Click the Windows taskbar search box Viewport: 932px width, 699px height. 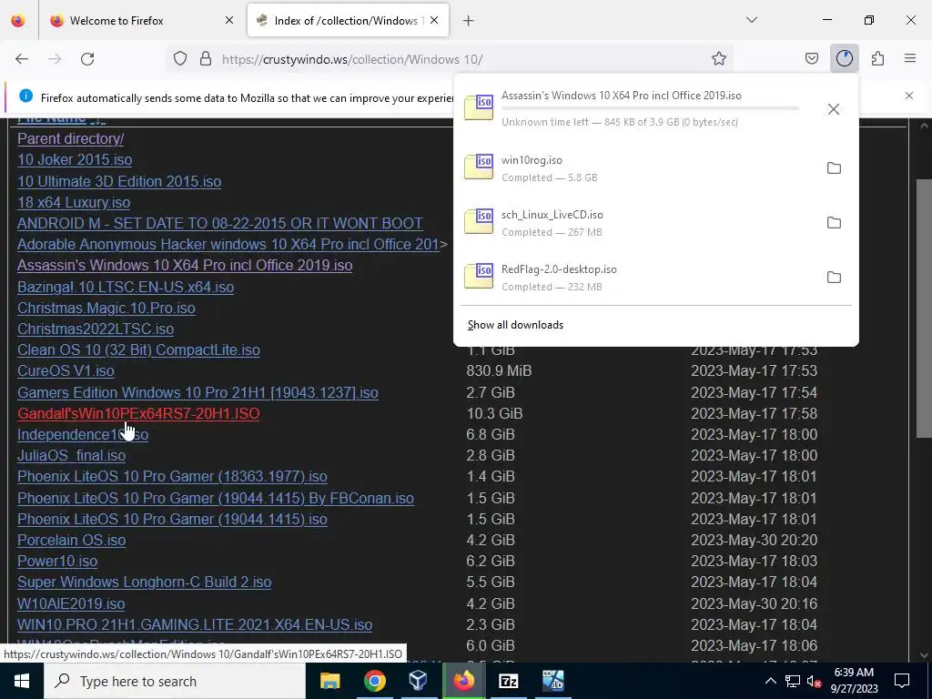click(x=174, y=681)
